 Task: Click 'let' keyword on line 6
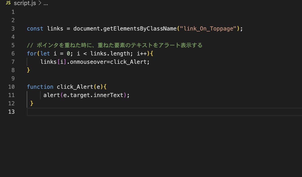point(45,54)
